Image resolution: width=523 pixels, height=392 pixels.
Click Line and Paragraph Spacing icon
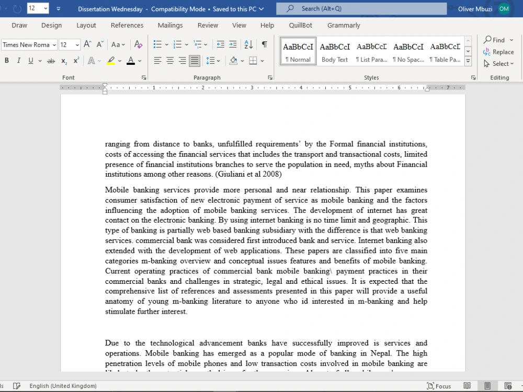(210, 61)
